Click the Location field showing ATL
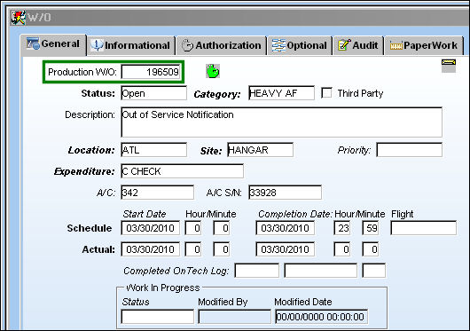 point(154,150)
